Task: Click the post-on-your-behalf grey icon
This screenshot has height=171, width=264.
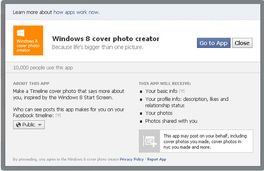Action: 149,141
